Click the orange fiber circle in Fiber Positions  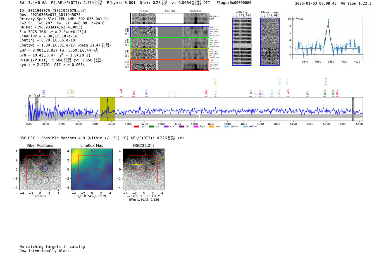pyautogui.click(x=41, y=175)
